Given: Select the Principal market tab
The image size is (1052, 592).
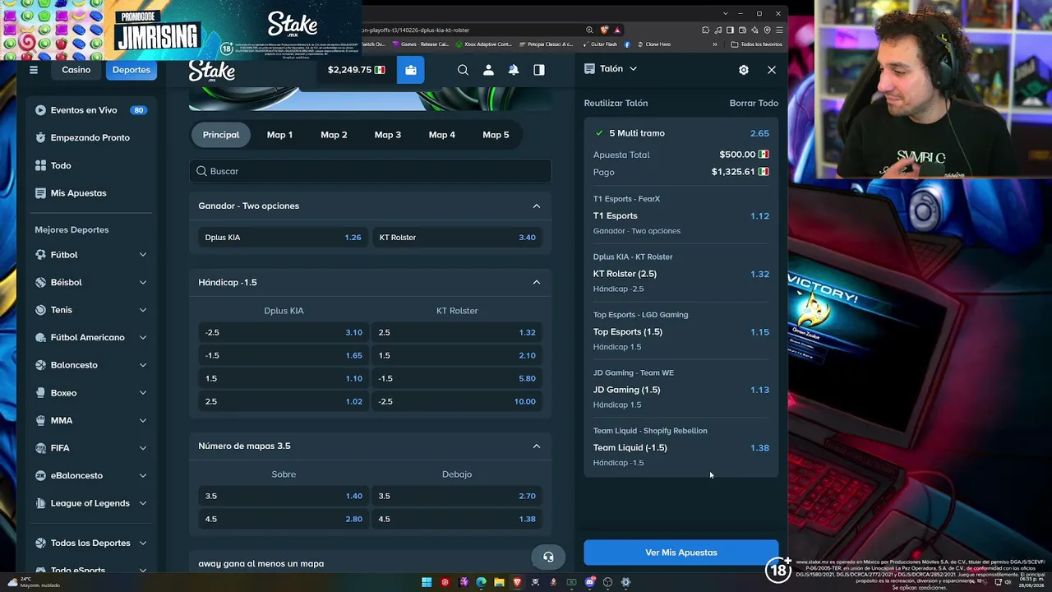Looking at the screenshot, I should [x=221, y=135].
